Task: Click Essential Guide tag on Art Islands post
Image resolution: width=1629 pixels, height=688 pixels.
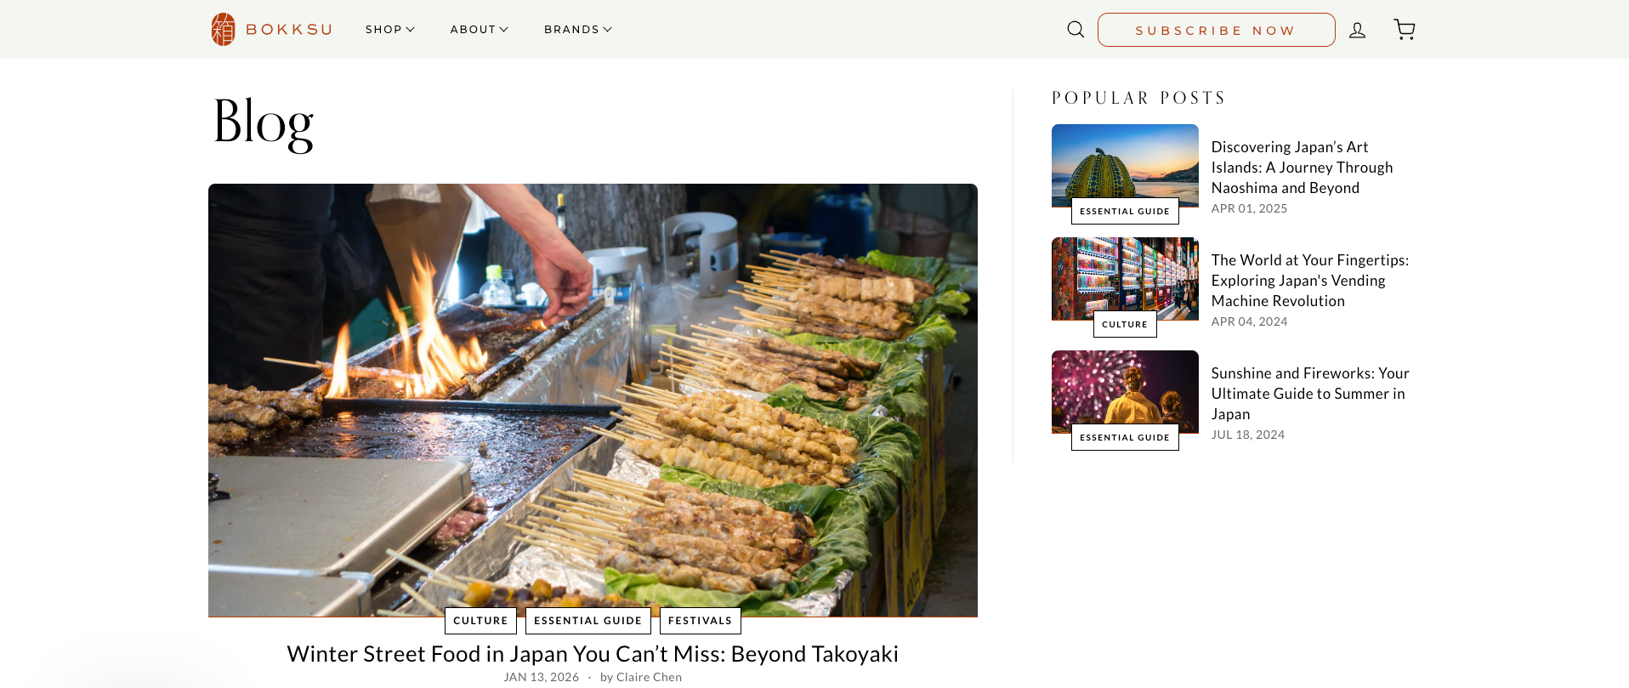Action: pyautogui.click(x=1125, y=211)
